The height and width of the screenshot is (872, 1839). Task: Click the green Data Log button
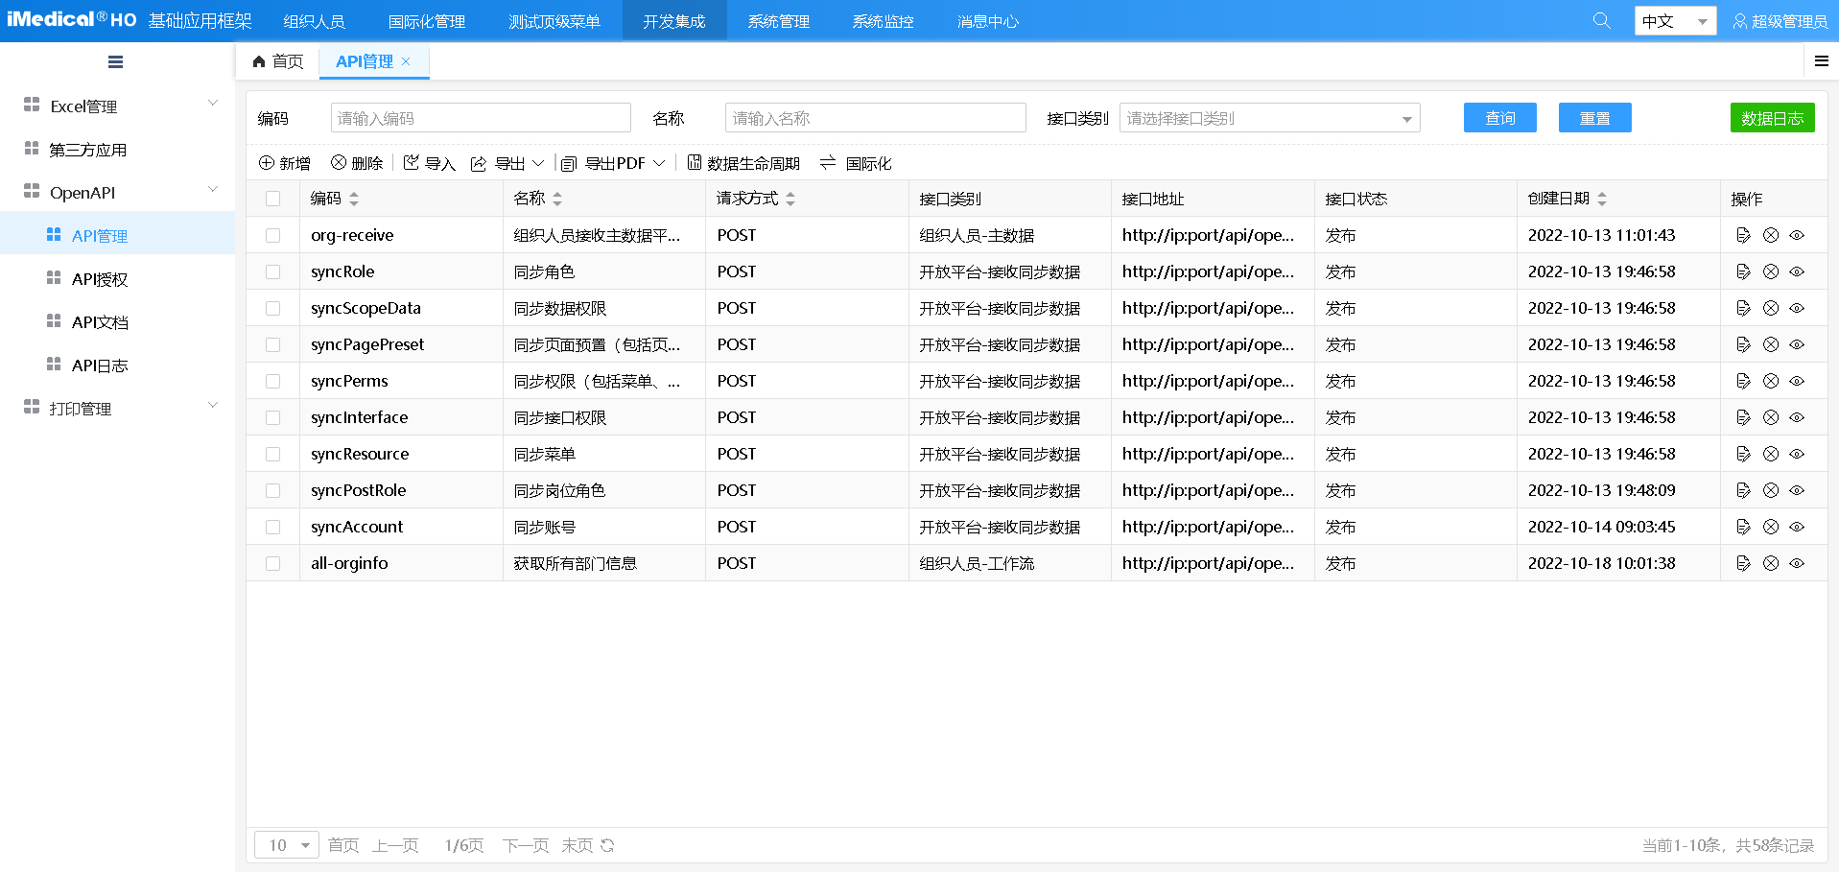(x=1772, y=118)
